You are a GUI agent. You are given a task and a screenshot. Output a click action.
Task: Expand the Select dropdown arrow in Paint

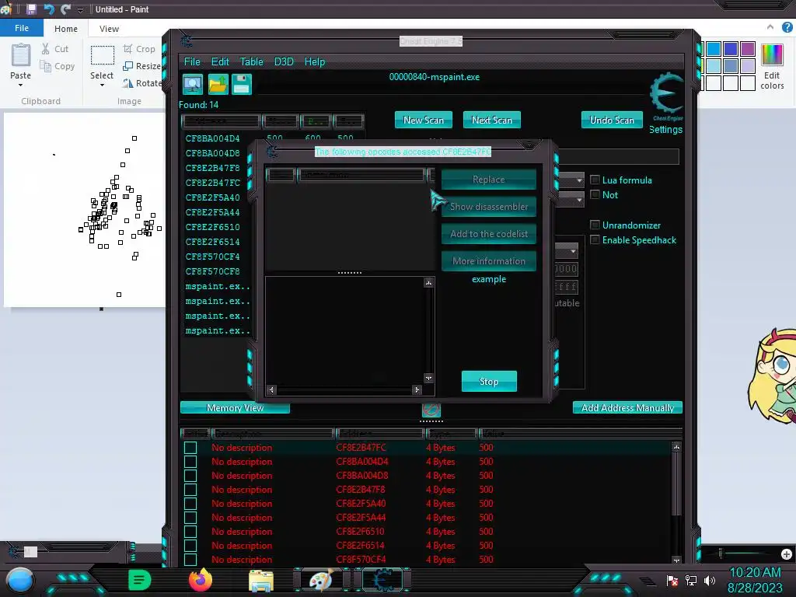(x=102, y=86)
